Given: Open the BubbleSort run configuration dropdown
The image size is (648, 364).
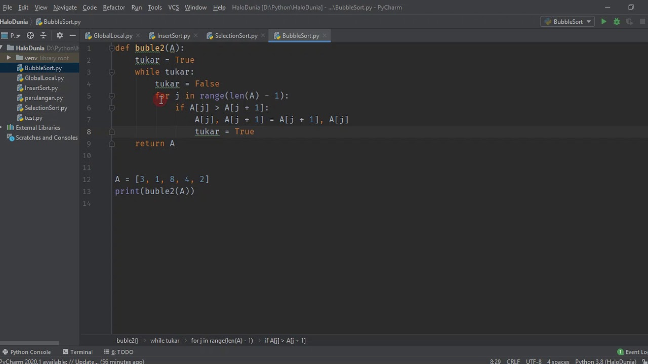Looking at the screenshot, I should tap(567, 22).
